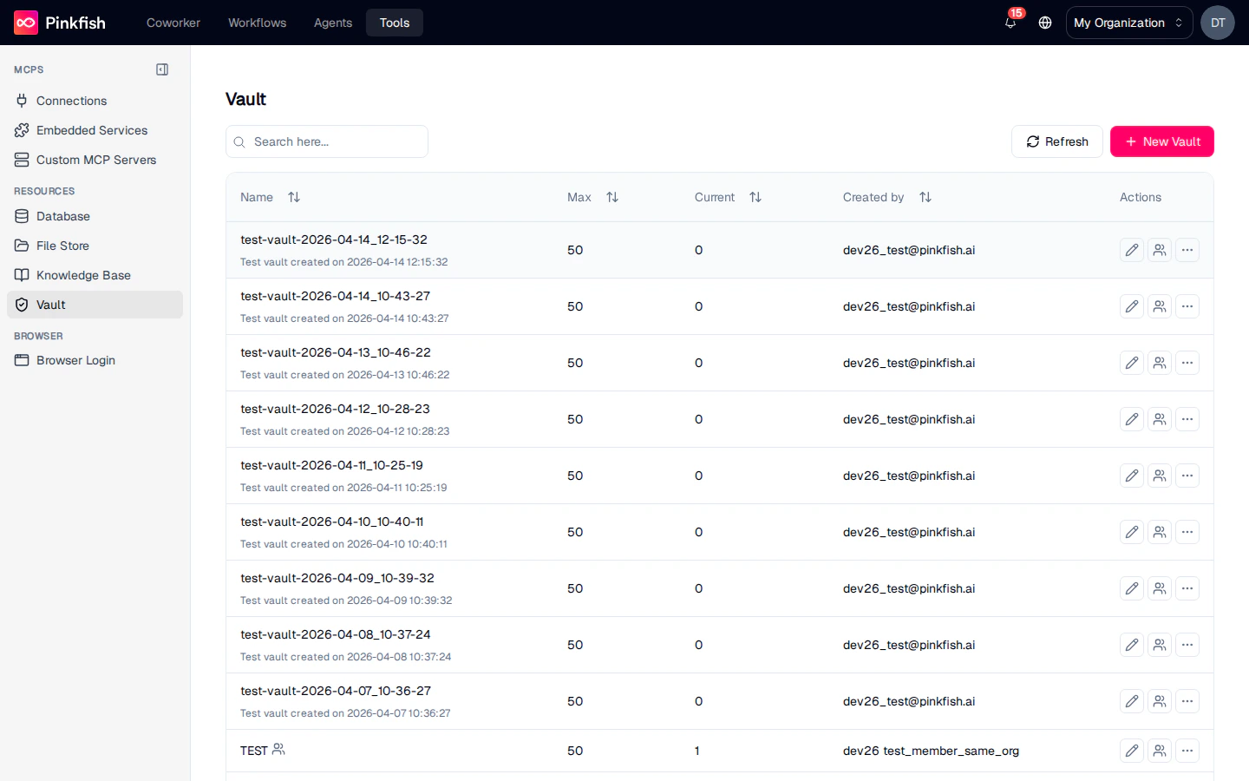Open Custom MCP Servers from the sidebar
The height and width of the screenshot is (781, 1249).
[96, 160]
